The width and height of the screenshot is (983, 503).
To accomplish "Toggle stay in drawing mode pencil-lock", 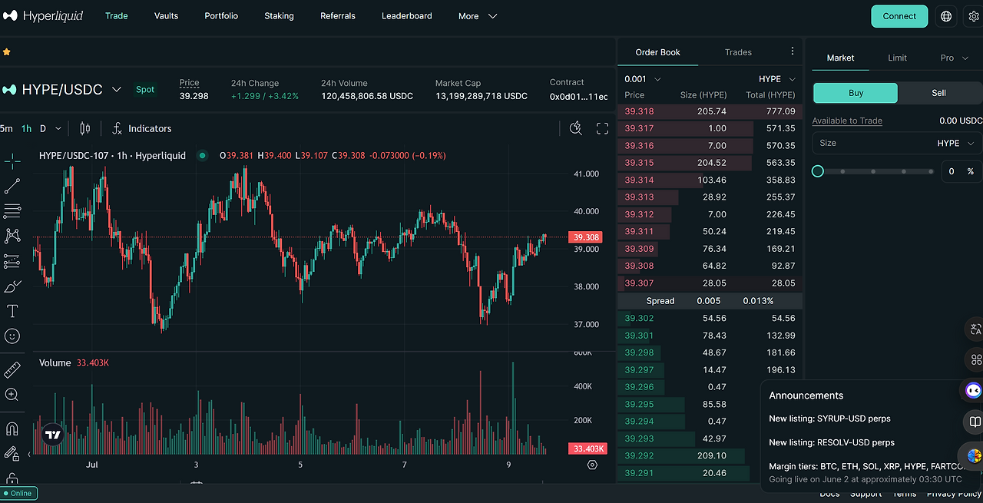I will (12, 454).
